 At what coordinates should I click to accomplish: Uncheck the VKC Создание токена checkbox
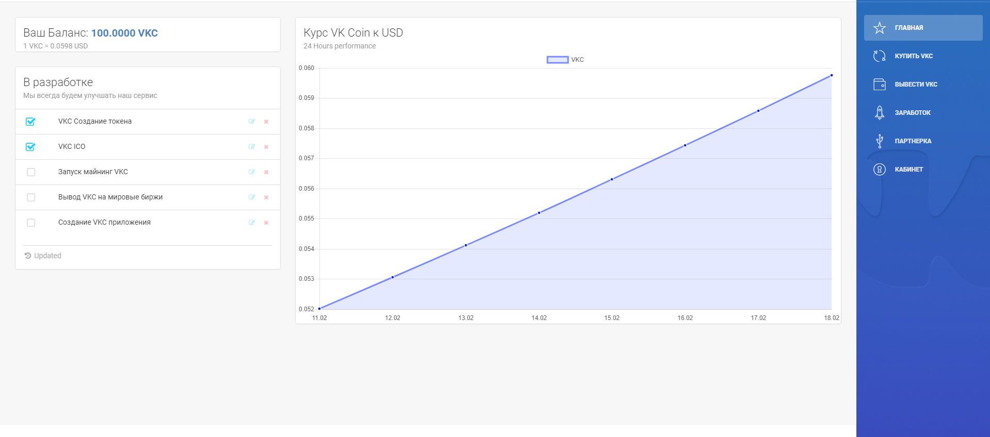pos(30,122)
